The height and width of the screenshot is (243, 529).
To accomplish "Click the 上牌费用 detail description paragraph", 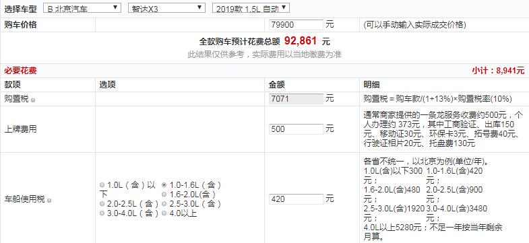I will [443, 129].
